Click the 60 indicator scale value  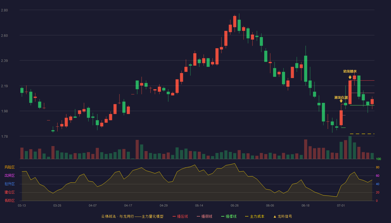(x=378, y=176)
